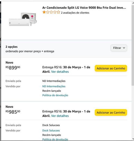Open Ver detalhes for the R$899,90 delivery
134x141 pixels.
(x=60, y=72)
